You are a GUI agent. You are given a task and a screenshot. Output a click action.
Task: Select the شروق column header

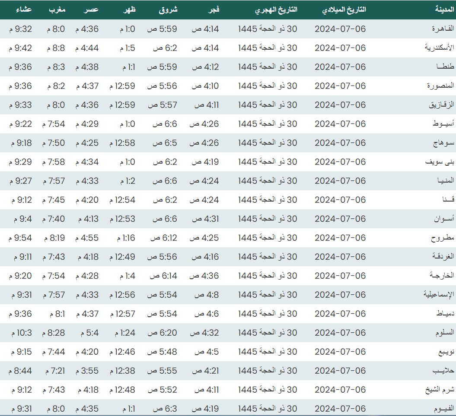pos(169,9)
